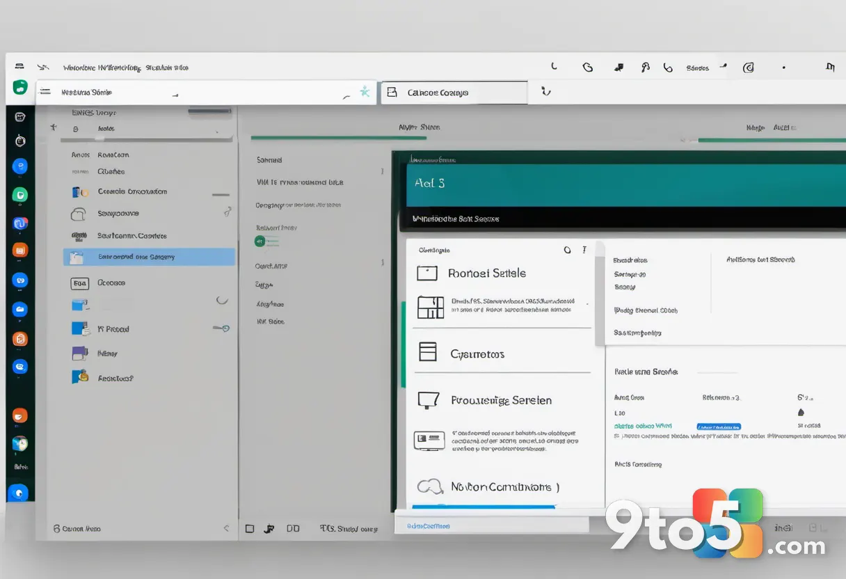Viewport: 846px width, 579px height.
Task: Click the 'Sándos' label in the title bar
Action: (698, 68)
